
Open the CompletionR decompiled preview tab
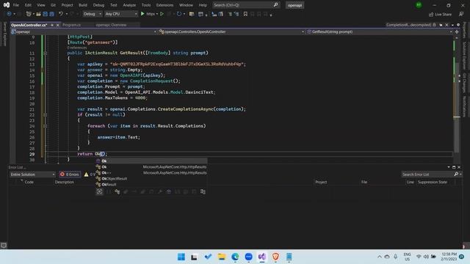408,25
